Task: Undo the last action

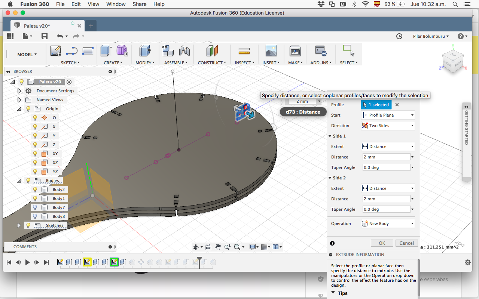Action: 60,36
